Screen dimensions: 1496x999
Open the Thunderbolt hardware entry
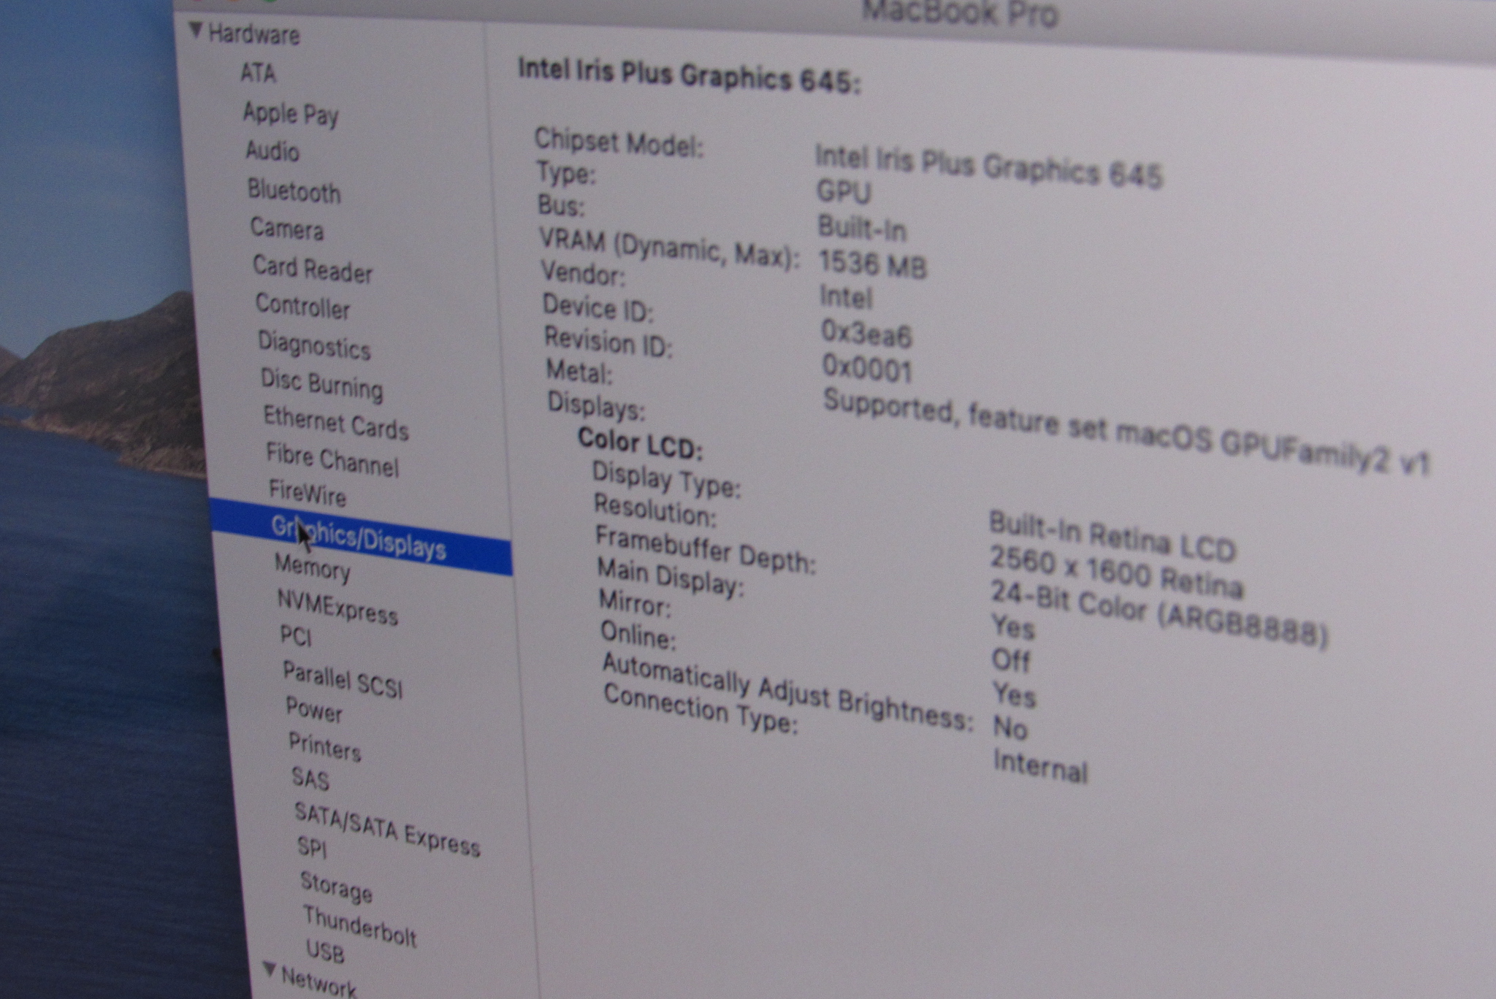[359, 926]
